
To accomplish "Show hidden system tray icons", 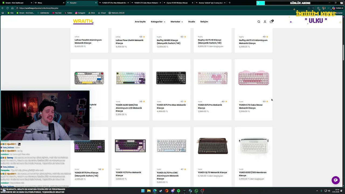I will [x=317, y=191].
